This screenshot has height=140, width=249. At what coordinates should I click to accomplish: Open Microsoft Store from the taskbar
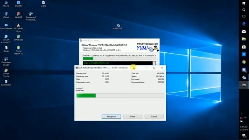244,47
